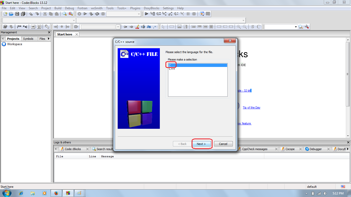Open the build target dropdown
The image size is (351, 197).
(124, 14)
